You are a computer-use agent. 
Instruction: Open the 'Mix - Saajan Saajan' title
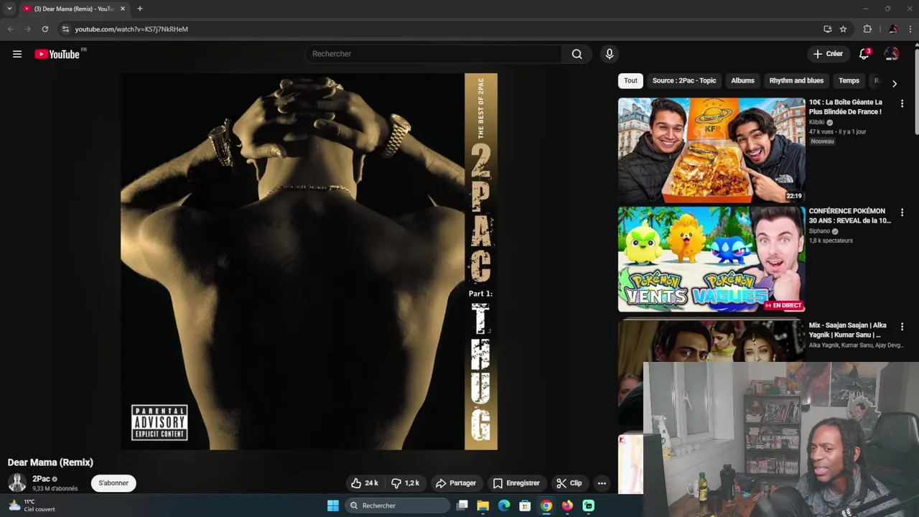(848, 330)
